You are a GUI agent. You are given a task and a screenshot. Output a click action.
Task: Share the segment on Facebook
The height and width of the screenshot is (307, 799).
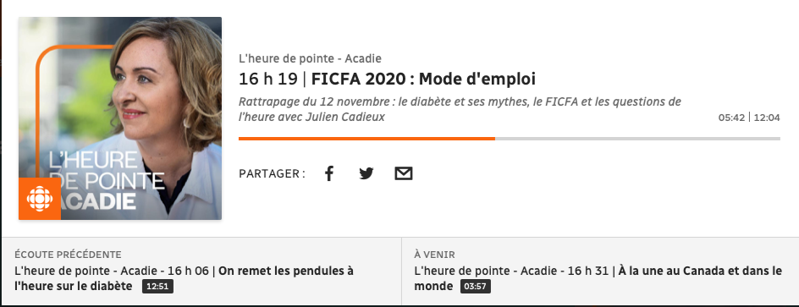(329, 173)
